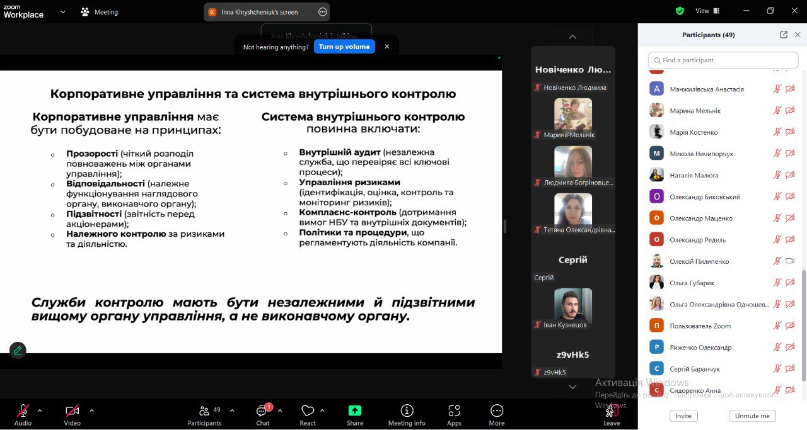Click the green annotation pencil icon
This screenshot has height=430, width=807.
point(18,351)
